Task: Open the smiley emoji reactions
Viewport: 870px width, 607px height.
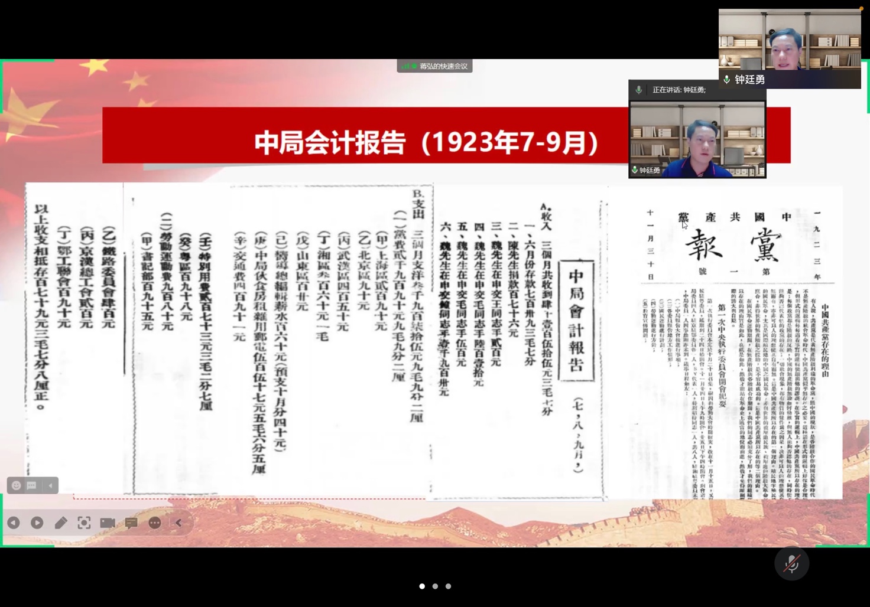Action: tap(16, 485)
